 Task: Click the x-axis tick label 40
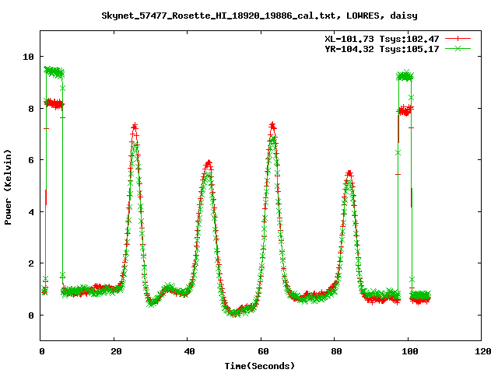tap(189, 351)
